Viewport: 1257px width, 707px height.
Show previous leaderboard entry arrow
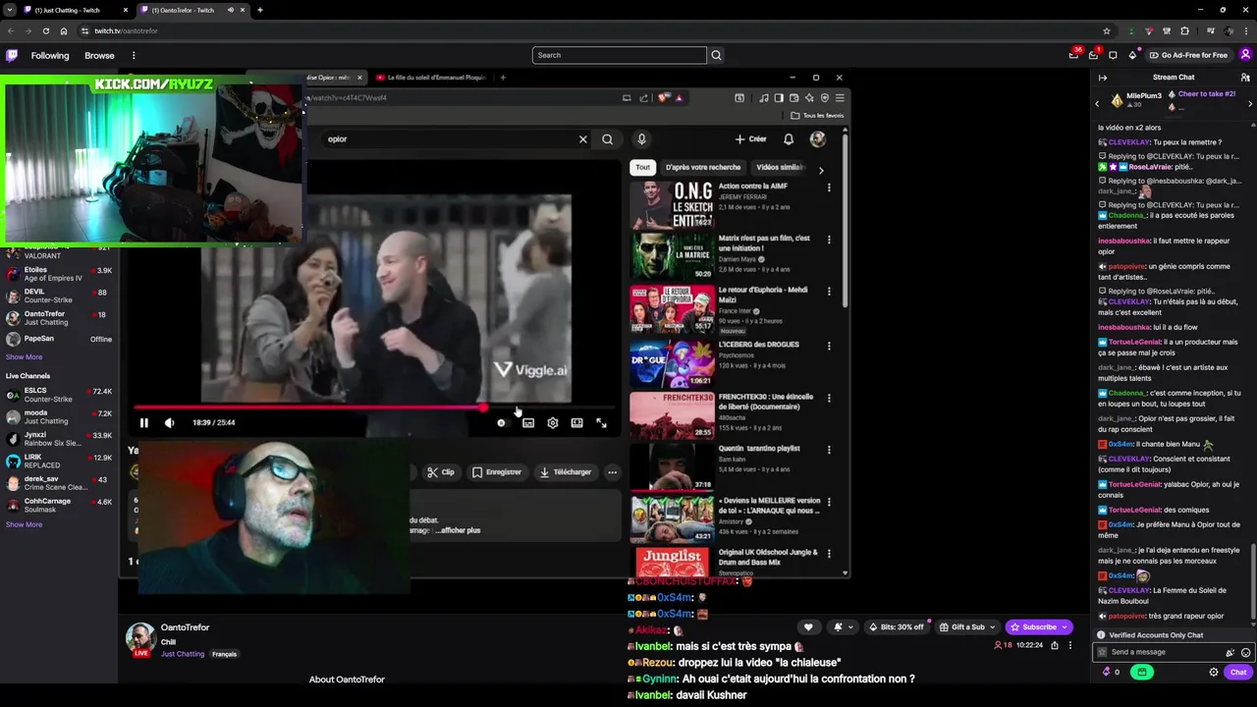(x=1097, y=103)
